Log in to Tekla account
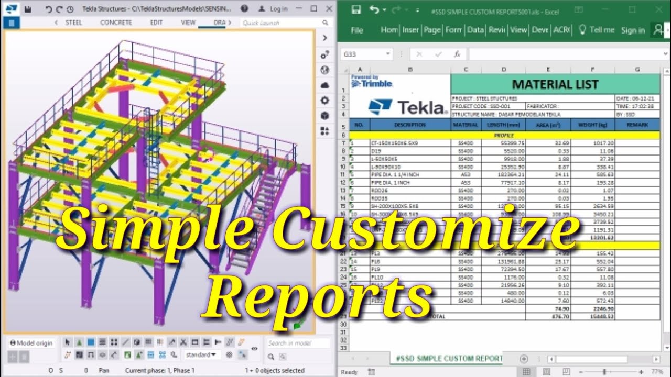Viewport: 671px width, 377px height. coord(274,9)
